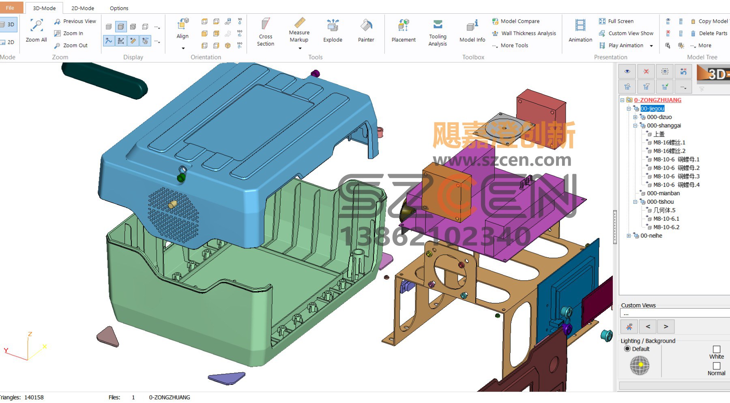Open the Options tab
The image size is (730, 403).
tap(119, 8)
